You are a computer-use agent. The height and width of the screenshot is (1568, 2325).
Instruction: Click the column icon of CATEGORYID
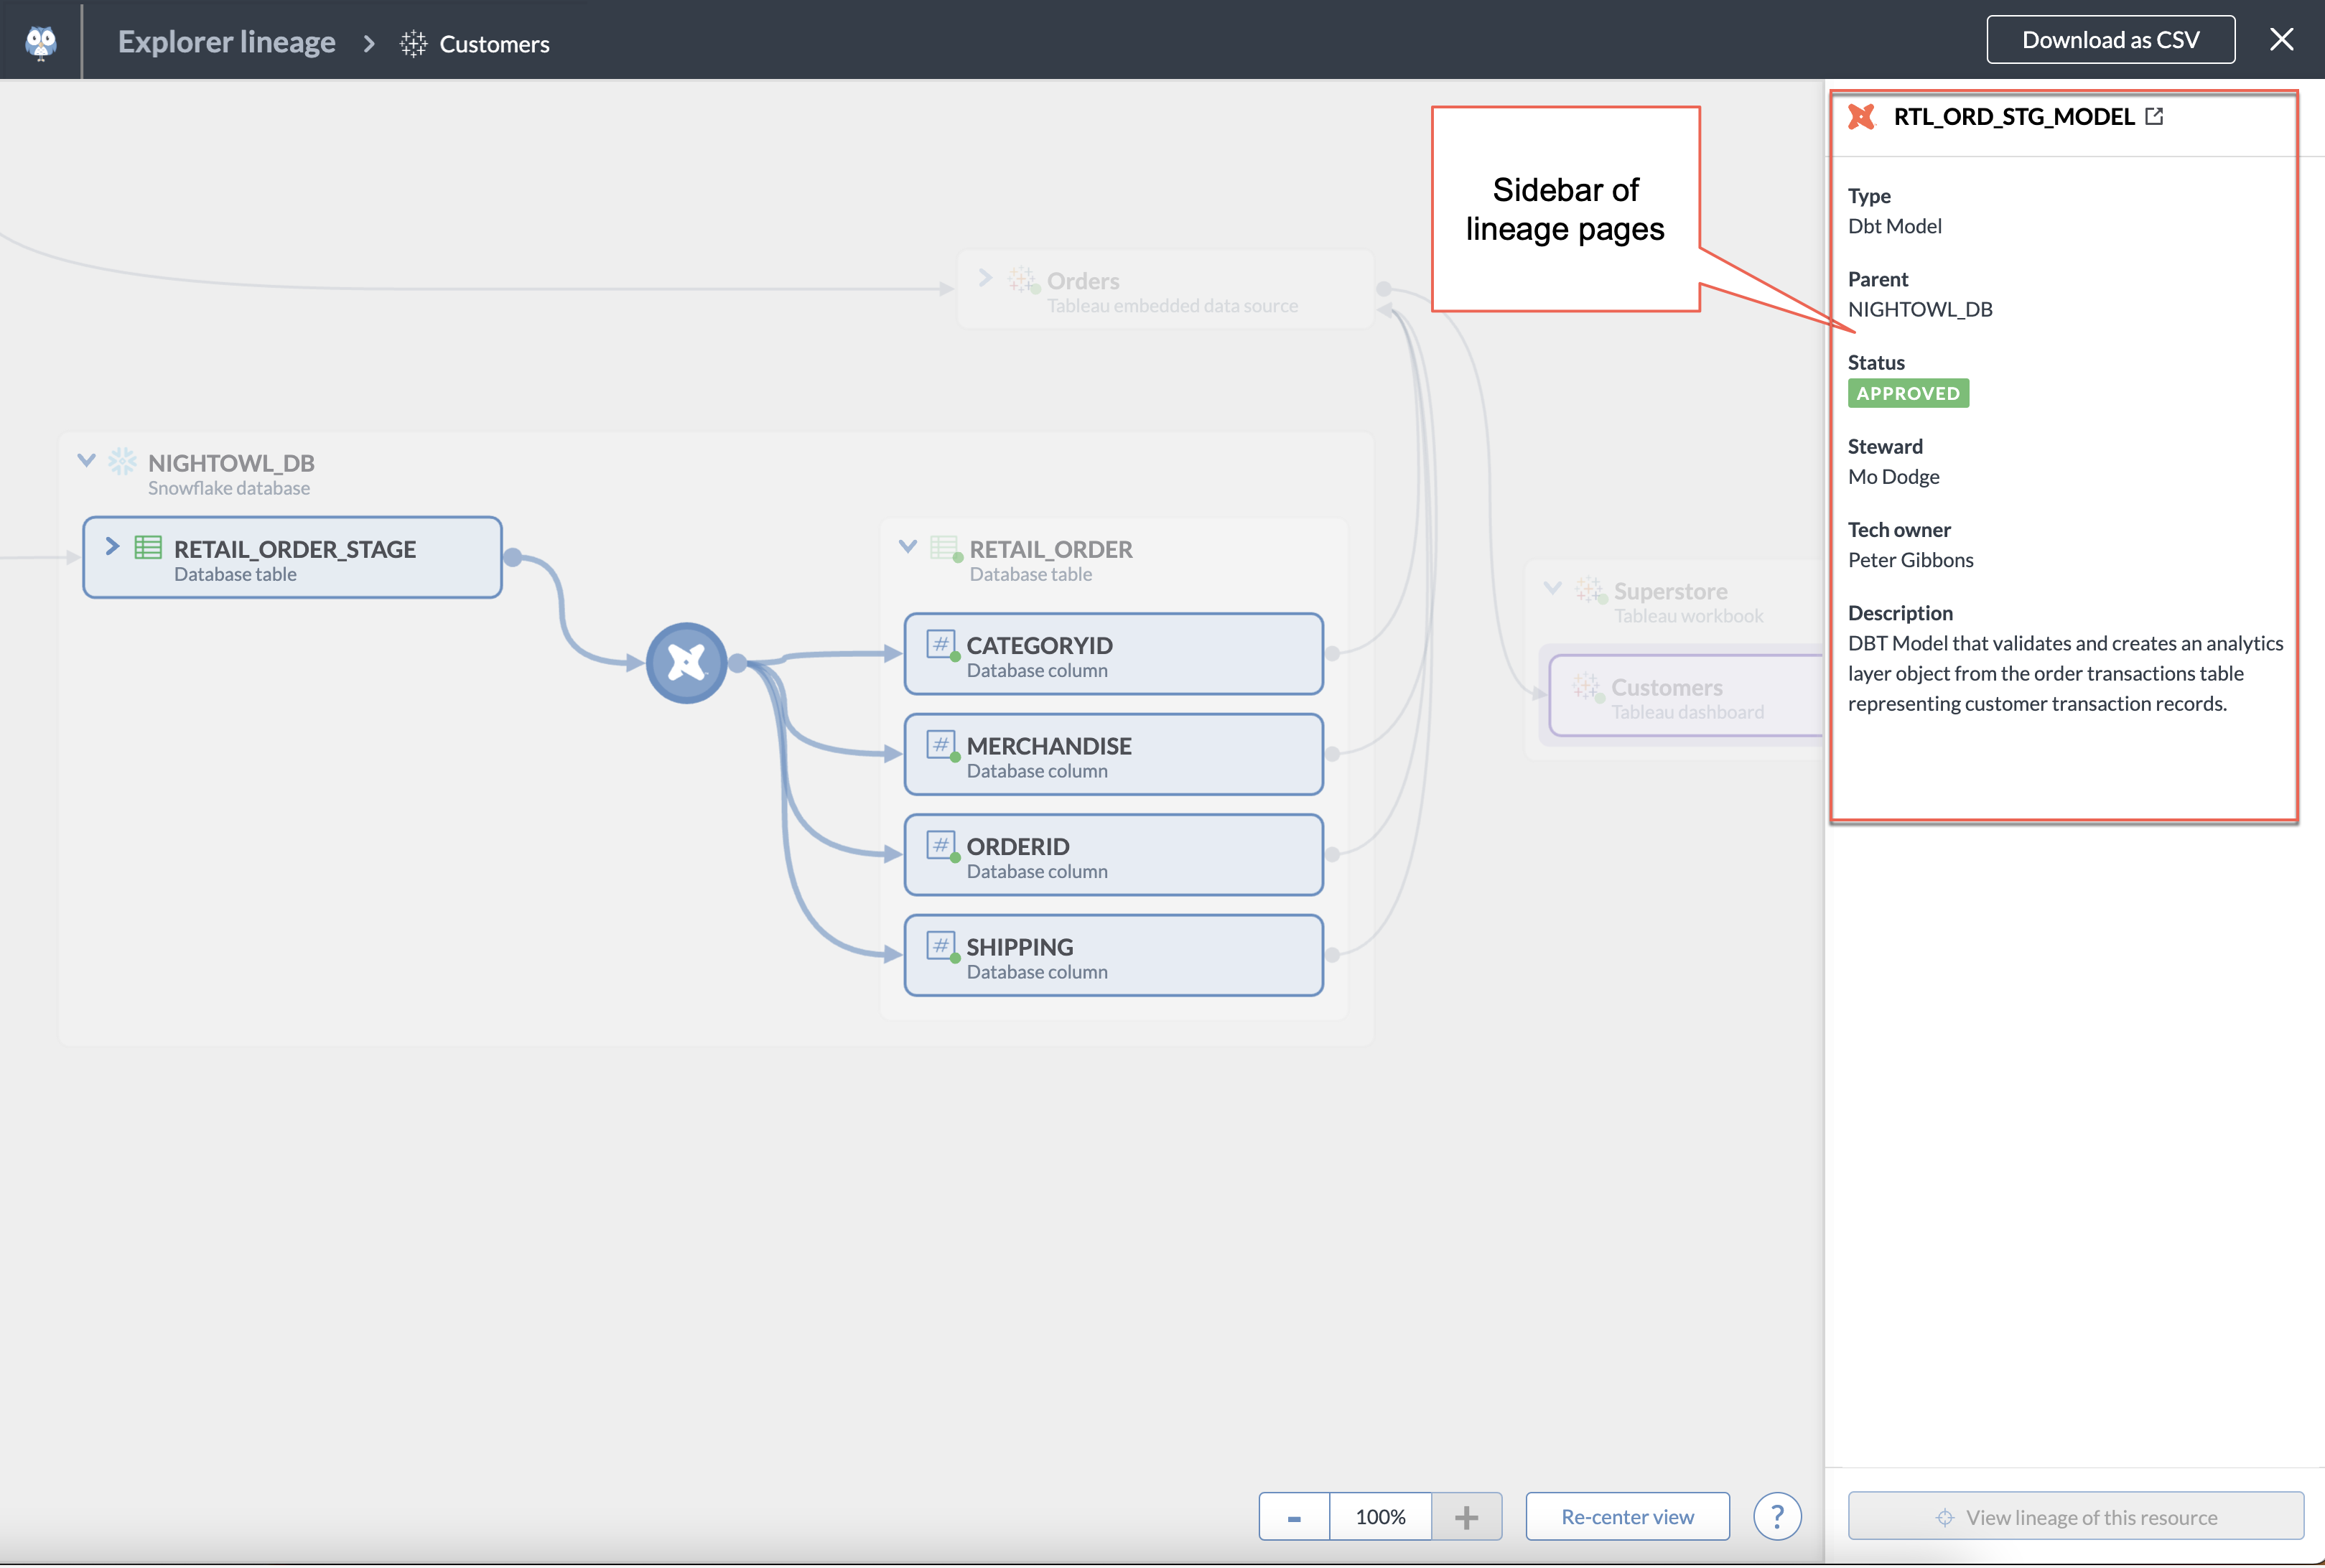point(941,645)
